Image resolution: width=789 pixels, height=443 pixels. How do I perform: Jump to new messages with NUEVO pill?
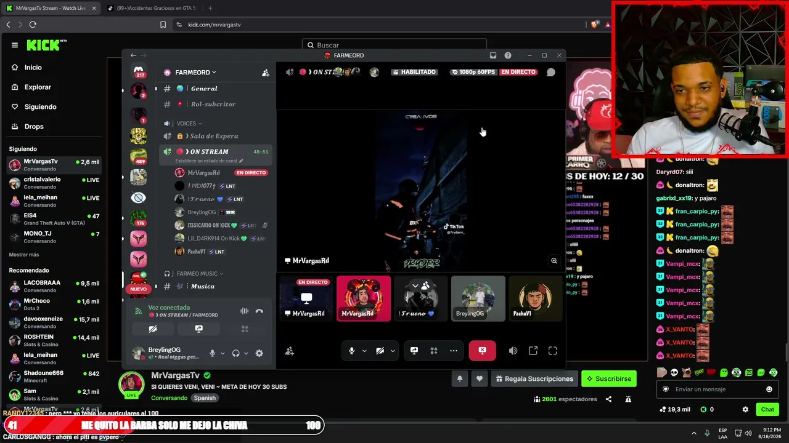point(139,289)
